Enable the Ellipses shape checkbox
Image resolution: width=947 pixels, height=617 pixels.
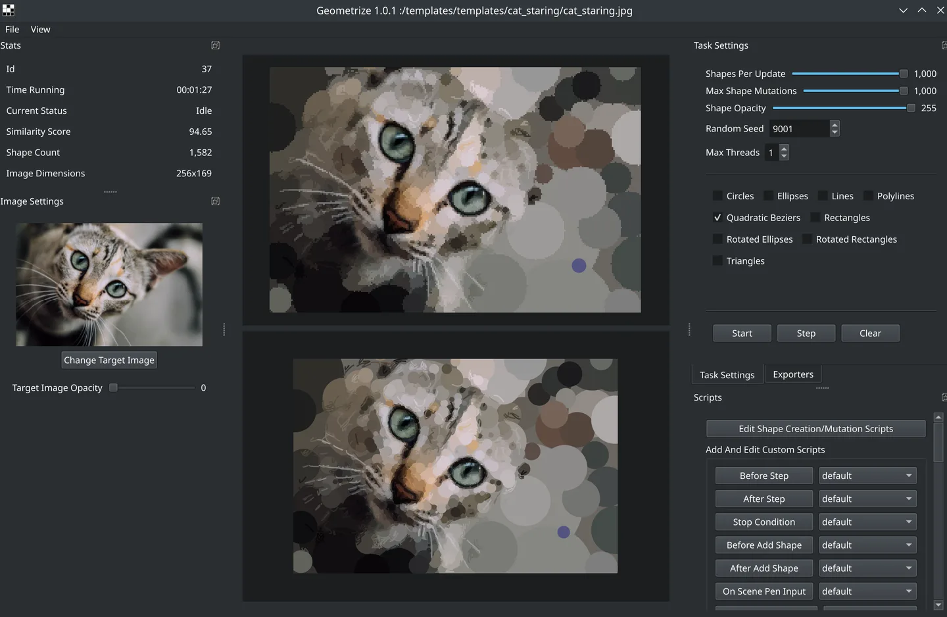(x=768, y=196)
